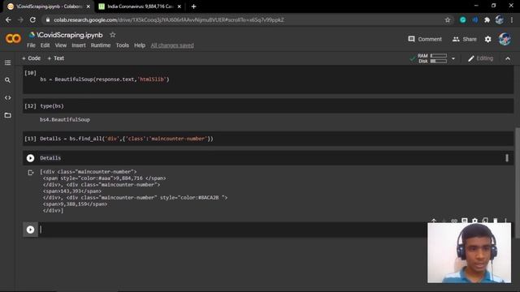The width and height of the screenshot is (520, 292).
Task: Run the Details code cell
Action: point(30,158)
